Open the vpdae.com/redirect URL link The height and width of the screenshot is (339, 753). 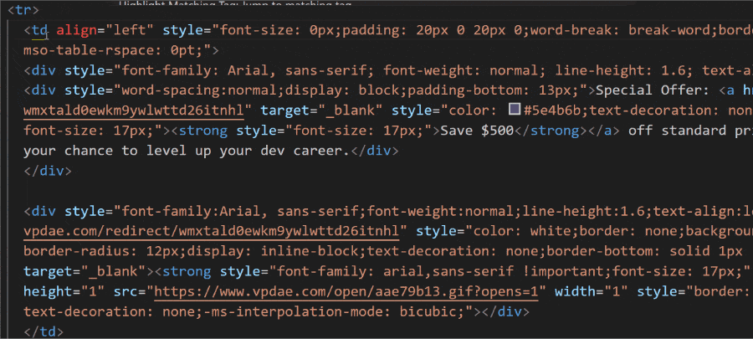point(212,232)
